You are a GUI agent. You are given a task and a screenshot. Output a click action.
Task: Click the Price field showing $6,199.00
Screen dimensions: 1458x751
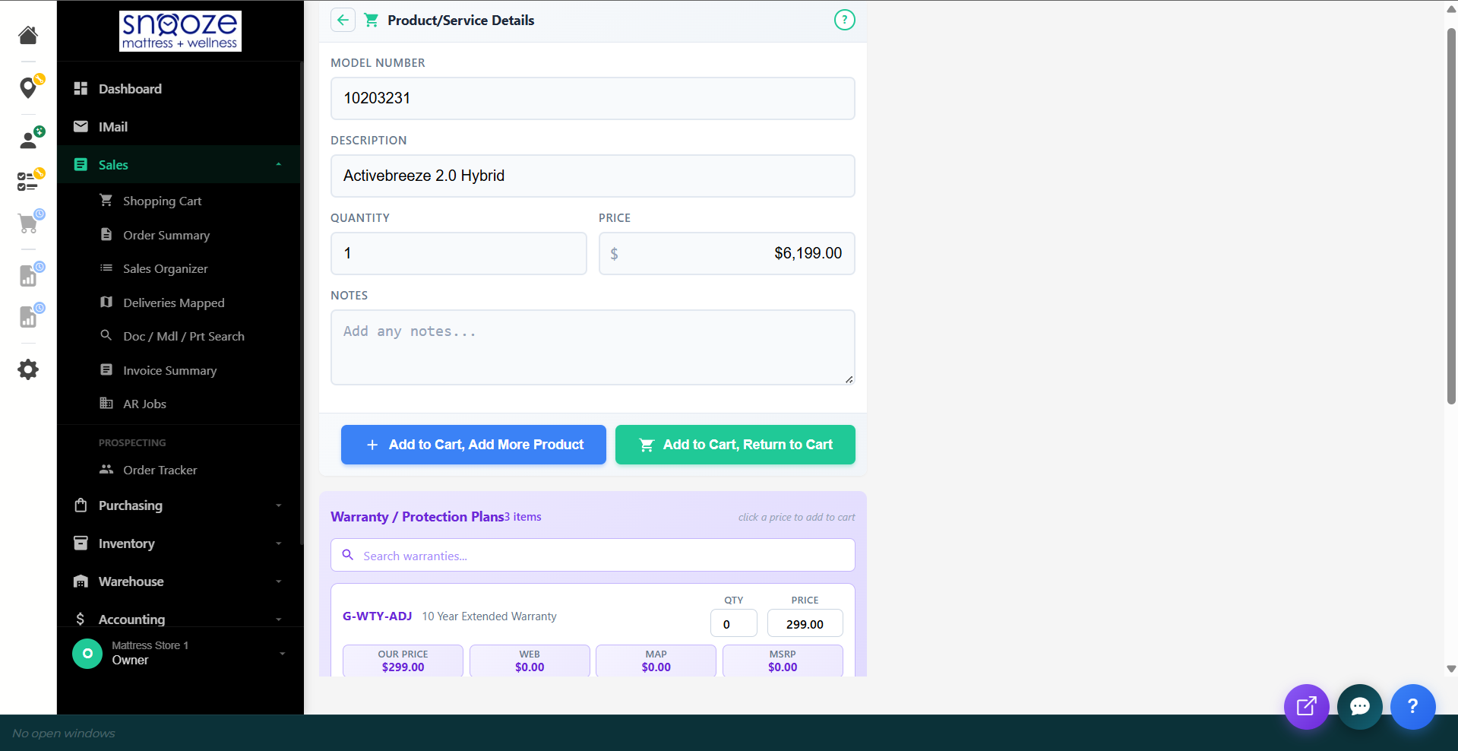pyautogui.click(x=726, y=253)
